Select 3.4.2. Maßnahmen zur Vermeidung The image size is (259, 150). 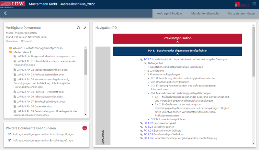tap(192, 110)
